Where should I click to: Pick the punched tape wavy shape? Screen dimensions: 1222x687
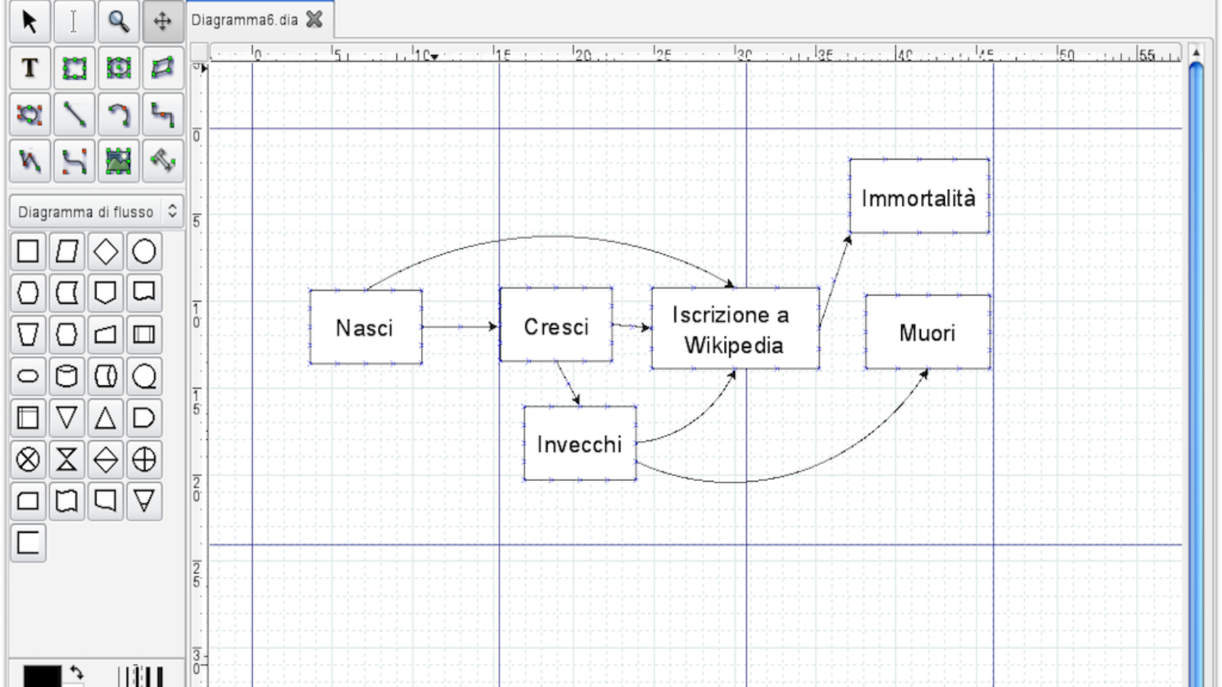pos(67,501)
